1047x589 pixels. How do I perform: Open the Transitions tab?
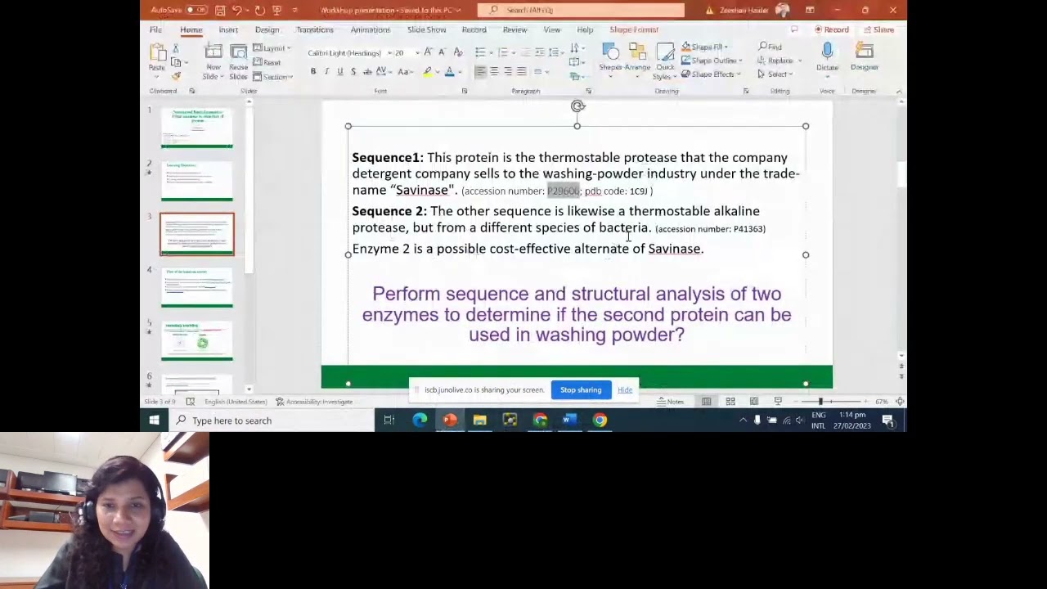tap(315, 29)
